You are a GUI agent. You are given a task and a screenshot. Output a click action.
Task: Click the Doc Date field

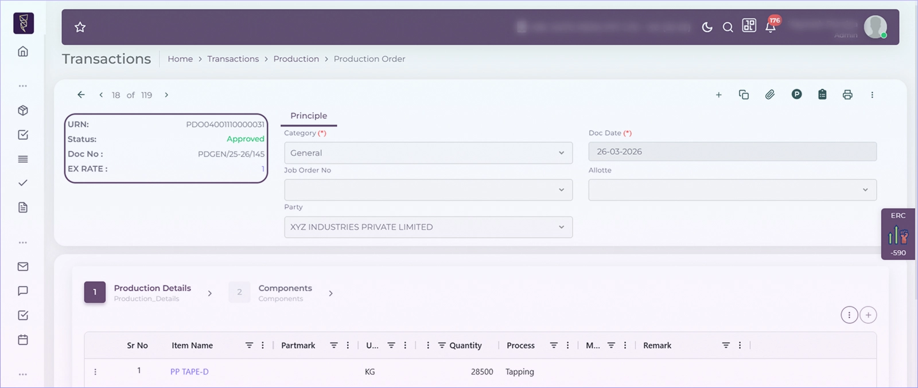pos(732,152)
